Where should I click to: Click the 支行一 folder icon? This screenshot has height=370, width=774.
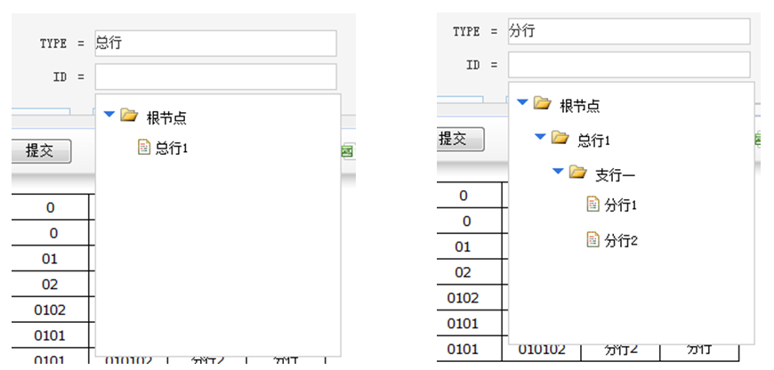[x=577, y=172]
